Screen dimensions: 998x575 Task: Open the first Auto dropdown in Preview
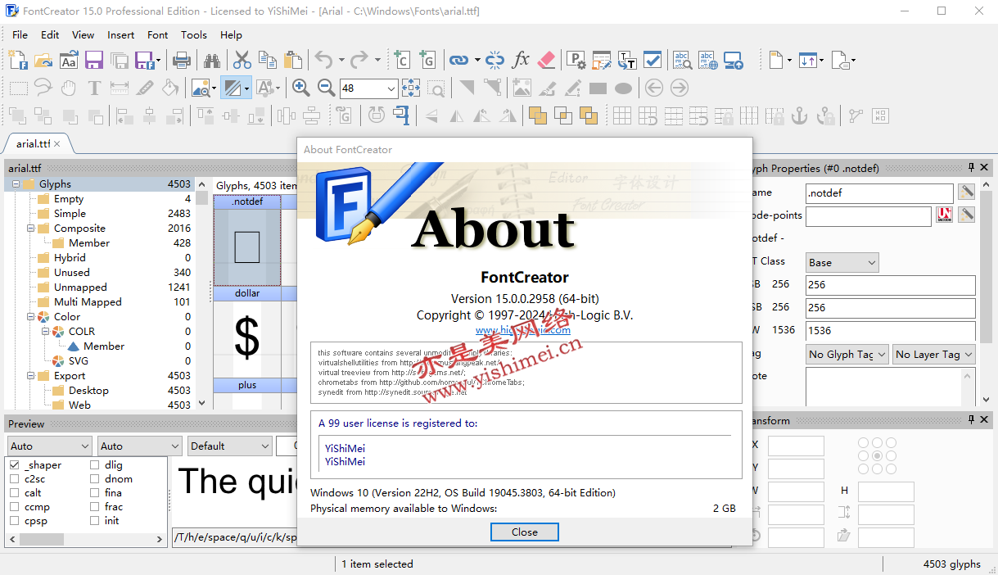(x=49, y=446)
